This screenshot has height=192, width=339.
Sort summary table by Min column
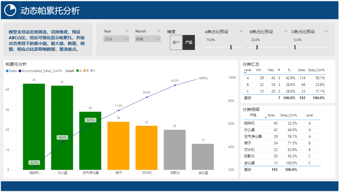point(259,70)
